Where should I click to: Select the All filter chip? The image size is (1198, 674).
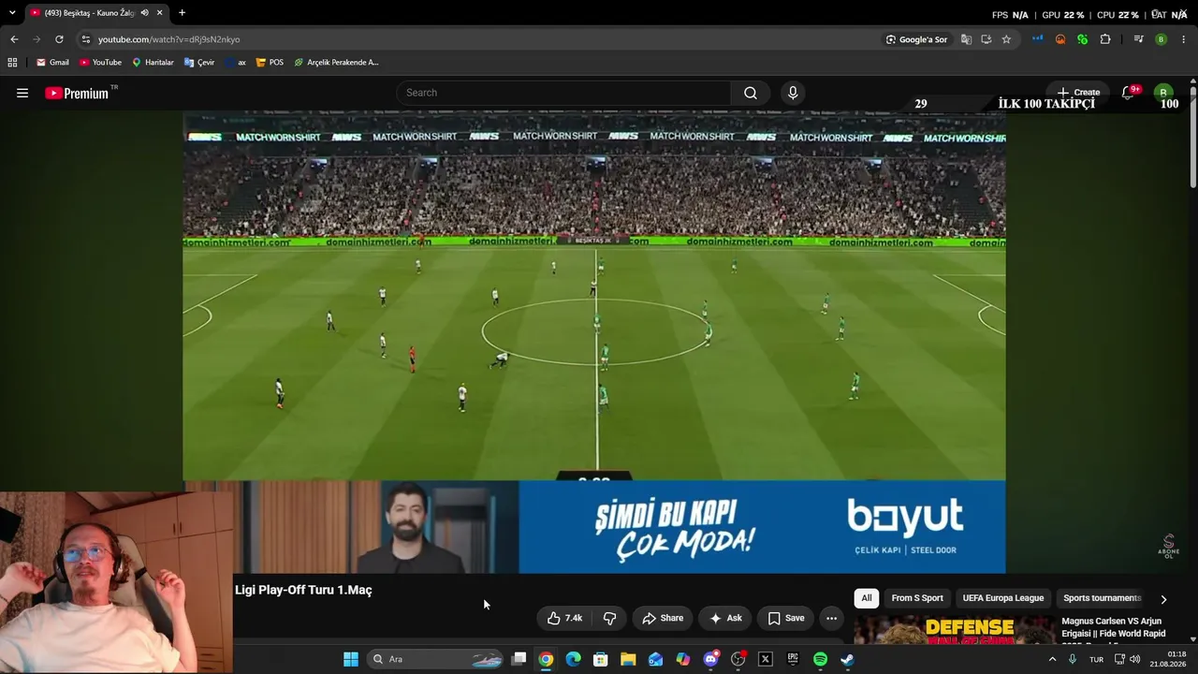click(867, 598)
